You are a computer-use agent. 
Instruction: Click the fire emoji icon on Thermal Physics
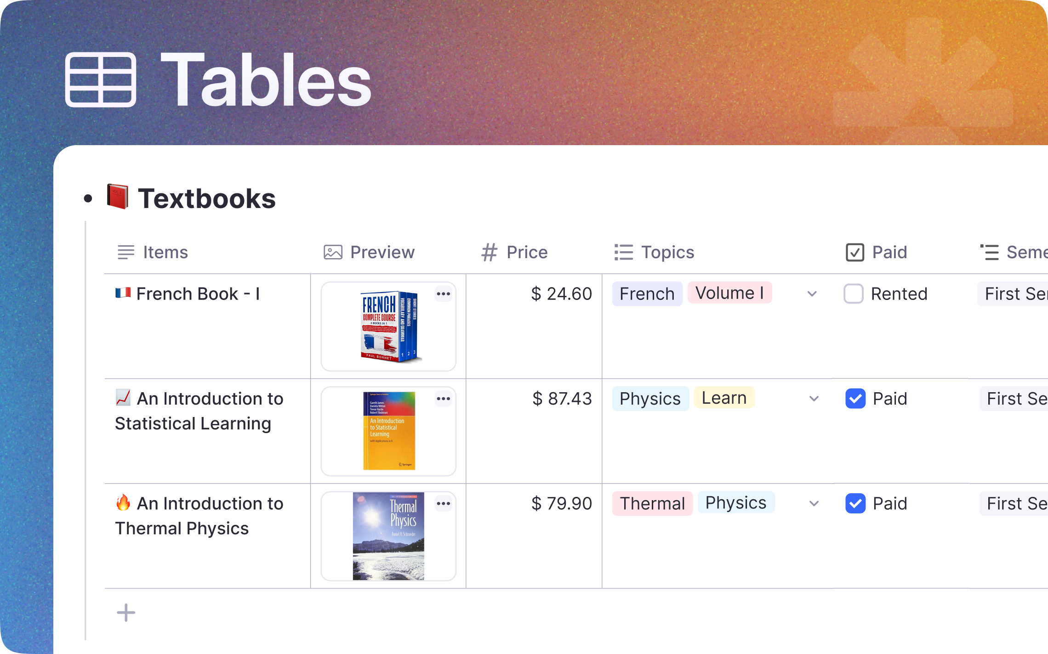coord(123,503)
